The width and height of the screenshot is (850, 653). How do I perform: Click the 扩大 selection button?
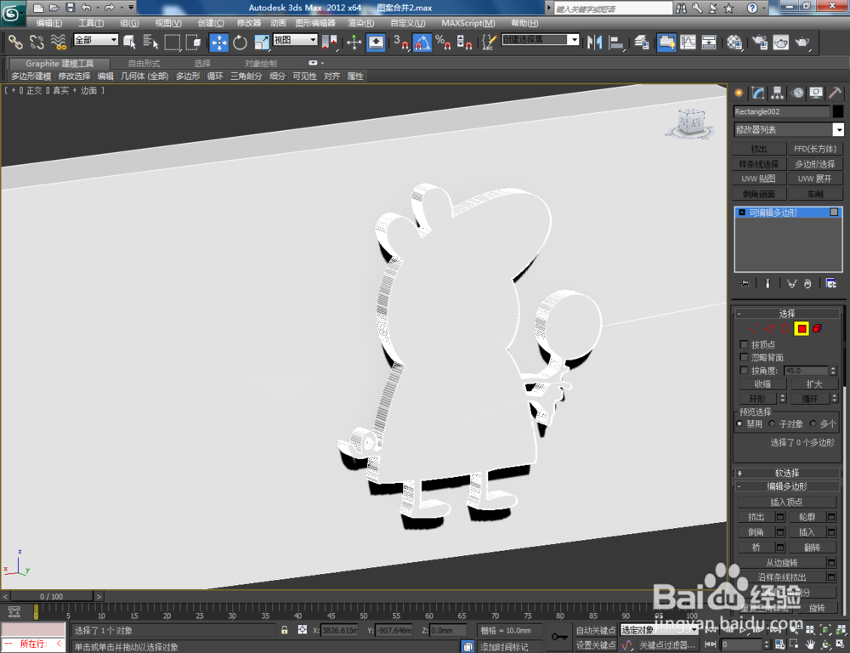point(813,384)
